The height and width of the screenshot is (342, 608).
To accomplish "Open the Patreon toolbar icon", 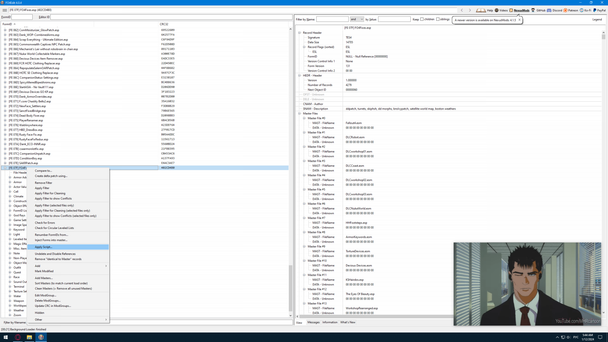I will pyautogui.click(x=566, y=10).
